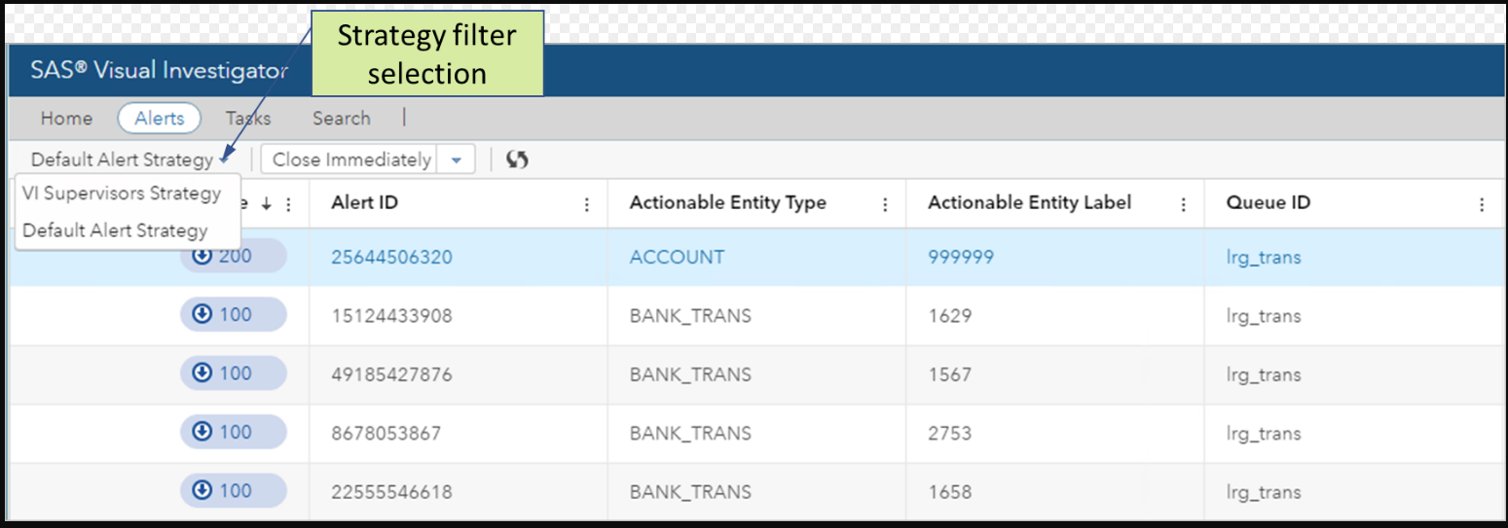
Task: Open Actionable Entity Type column options
Action: tap(885, 204)
